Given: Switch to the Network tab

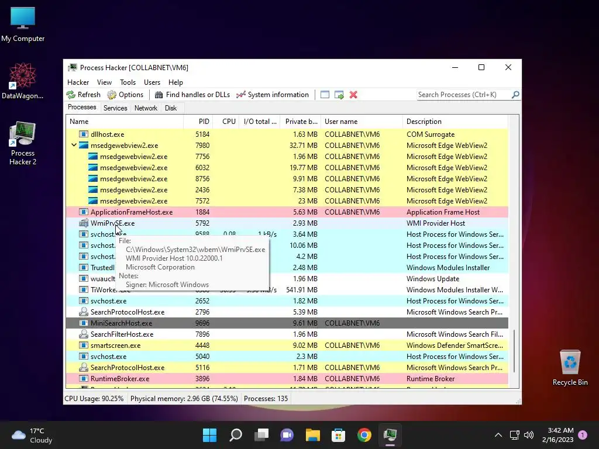Looking at the screenshot, I should point(146,108).
